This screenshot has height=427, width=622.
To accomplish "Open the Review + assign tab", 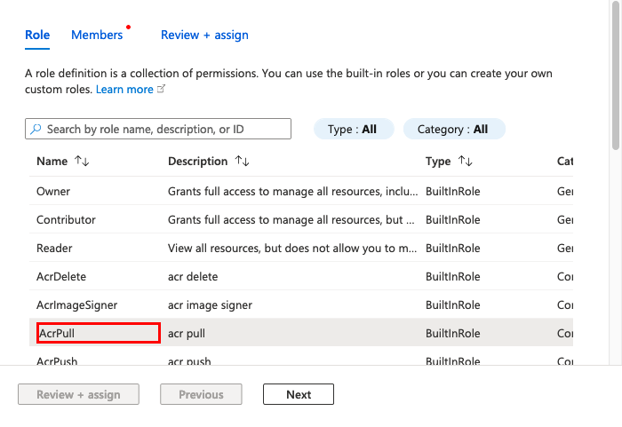I will [x=204, y=36].
